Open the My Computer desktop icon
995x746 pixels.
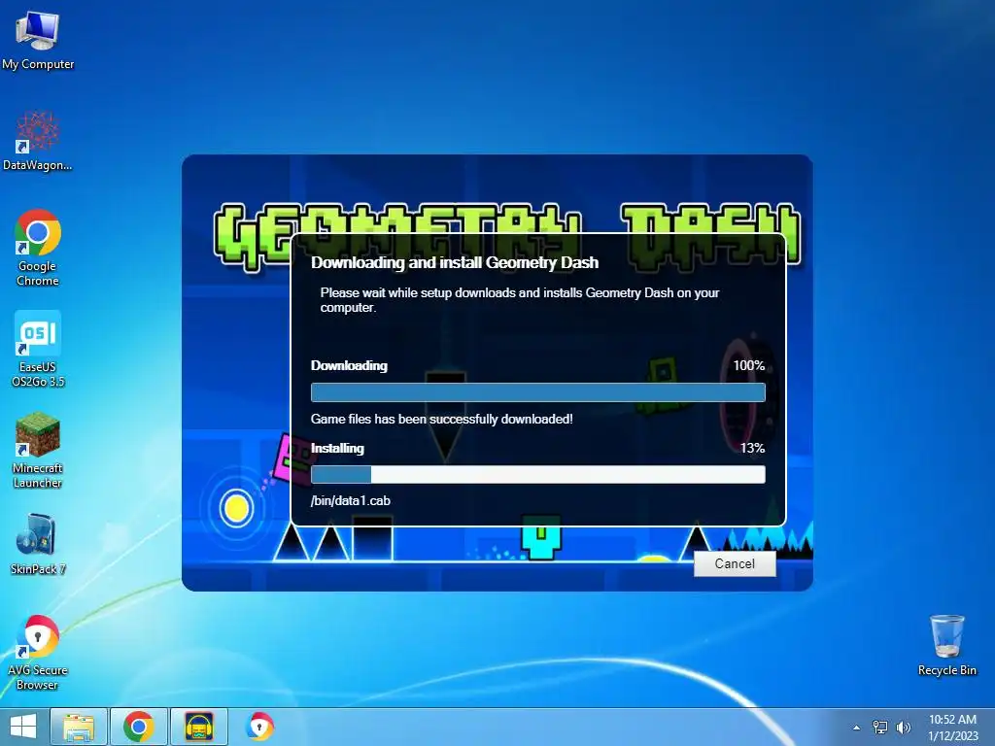point(38,39)
